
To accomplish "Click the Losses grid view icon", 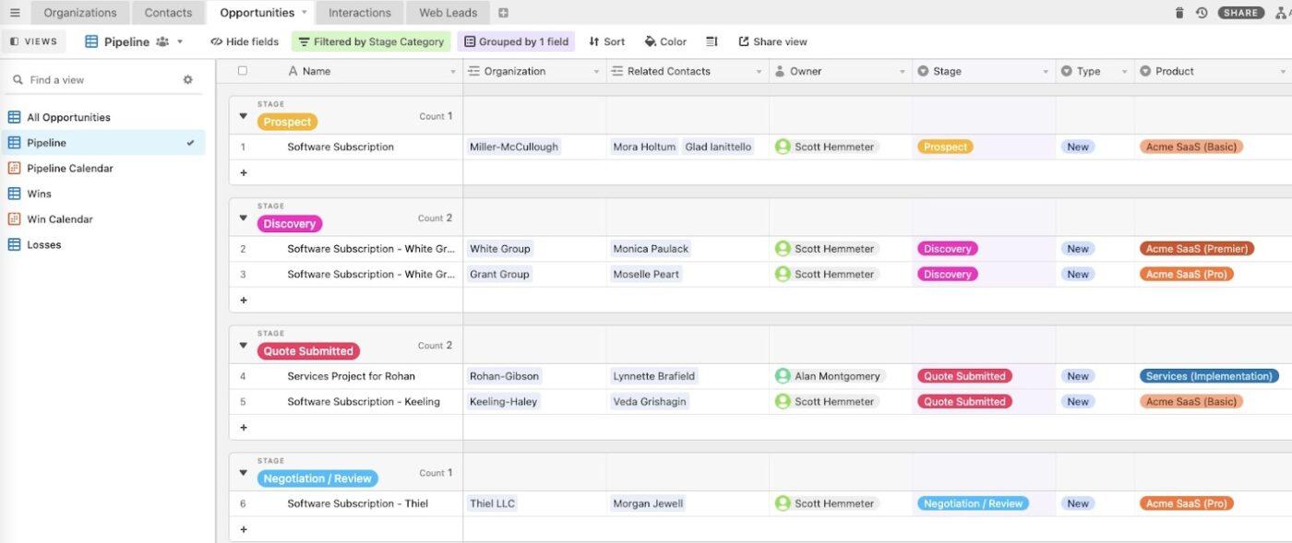I will pos(14,244).
